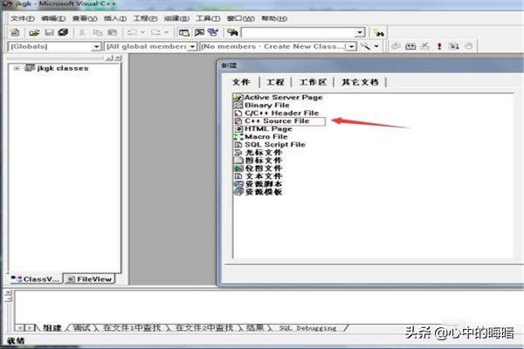This screenshot has width=524, height=349.
Task: Click the Stop Build toolbar icon
Action: click(x=424, y=46)
